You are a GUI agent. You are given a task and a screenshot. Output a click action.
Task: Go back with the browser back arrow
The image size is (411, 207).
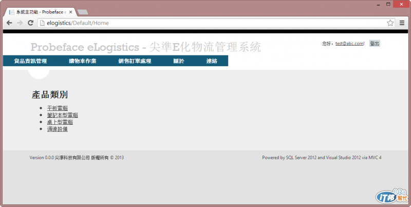click(9, 23)
